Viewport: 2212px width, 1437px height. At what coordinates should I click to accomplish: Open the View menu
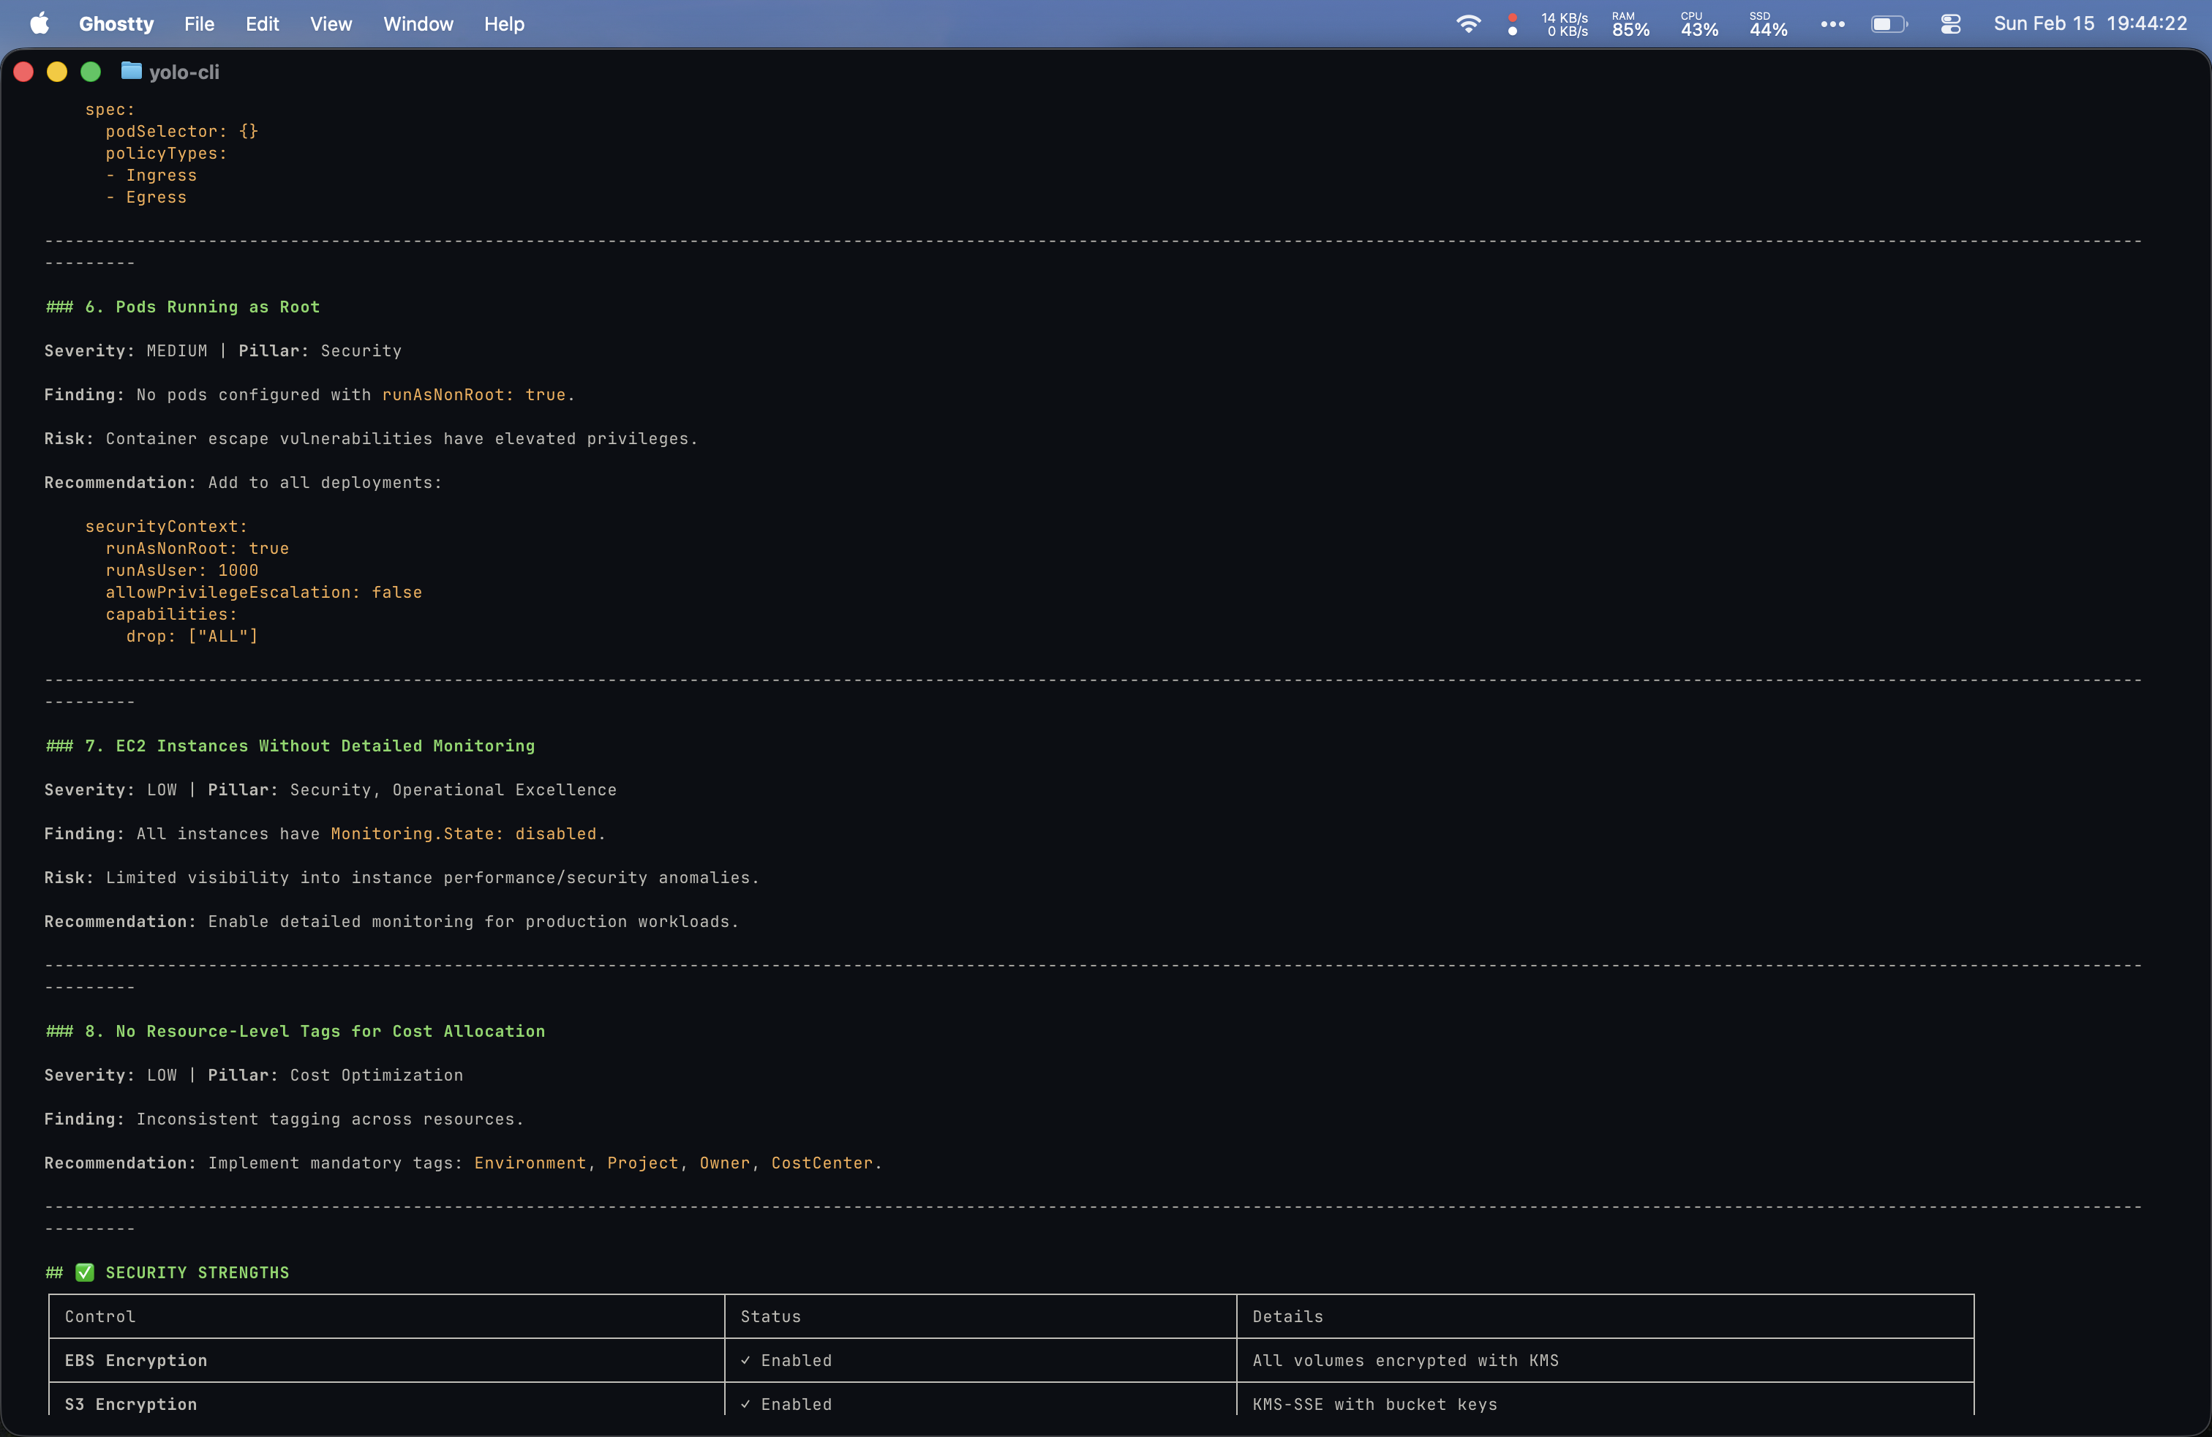click(331, 23)
